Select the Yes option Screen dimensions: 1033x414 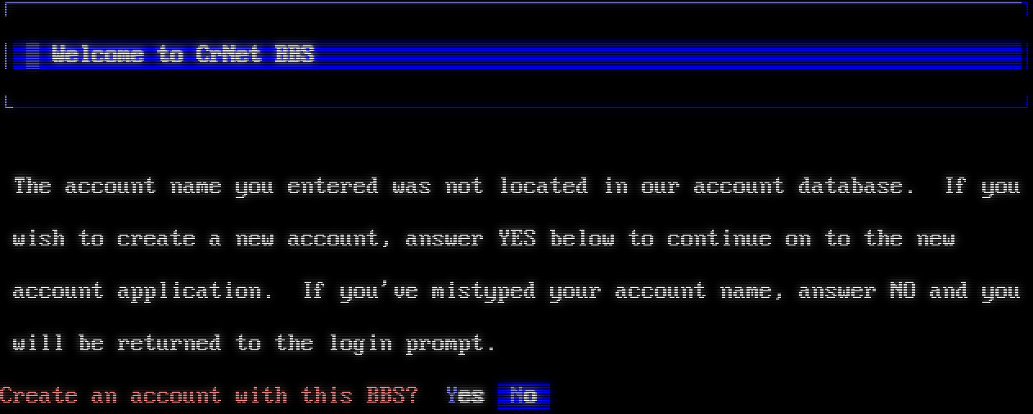pos(465,396)
